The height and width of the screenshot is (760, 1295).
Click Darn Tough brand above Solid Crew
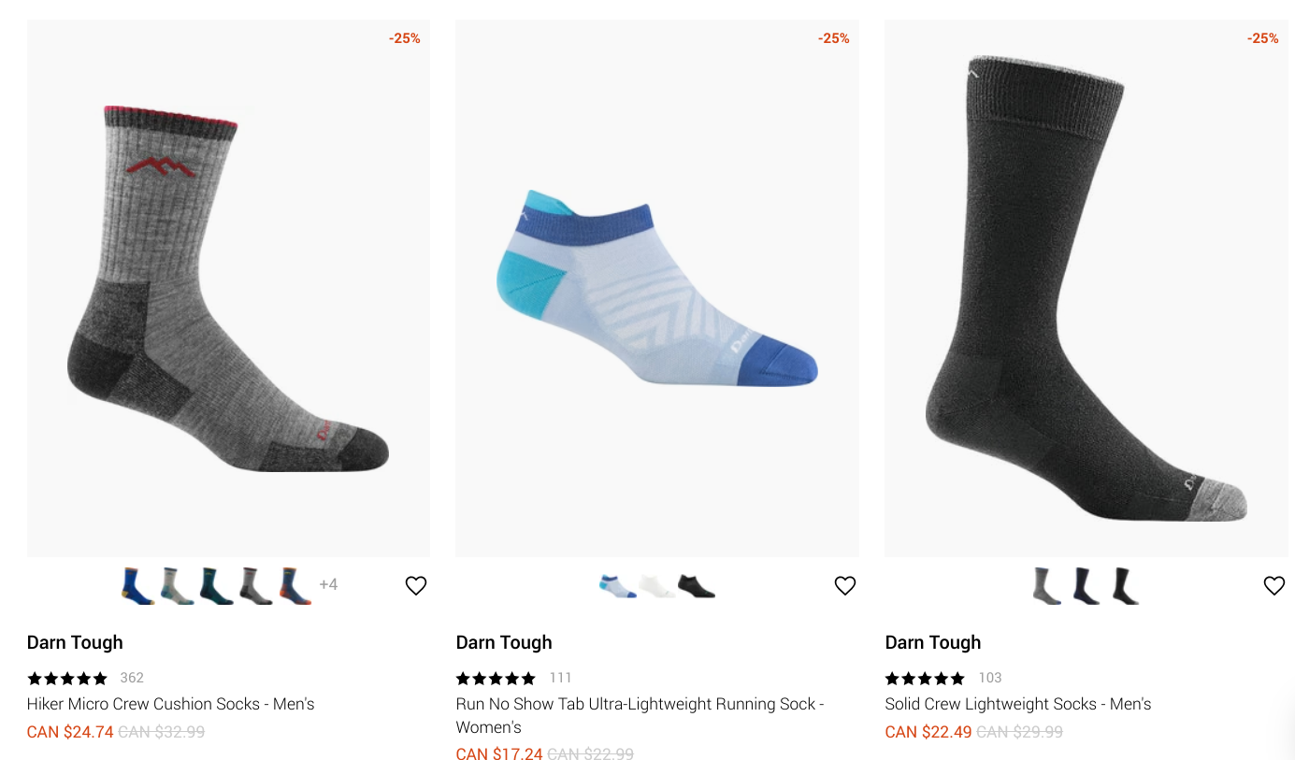tap(932, 642)
